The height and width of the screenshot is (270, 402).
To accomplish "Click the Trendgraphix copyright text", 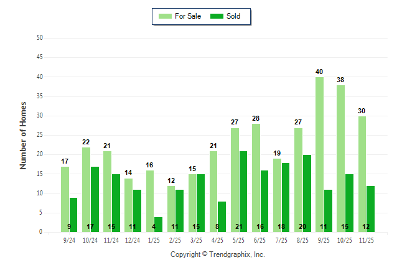I will 218,254.
